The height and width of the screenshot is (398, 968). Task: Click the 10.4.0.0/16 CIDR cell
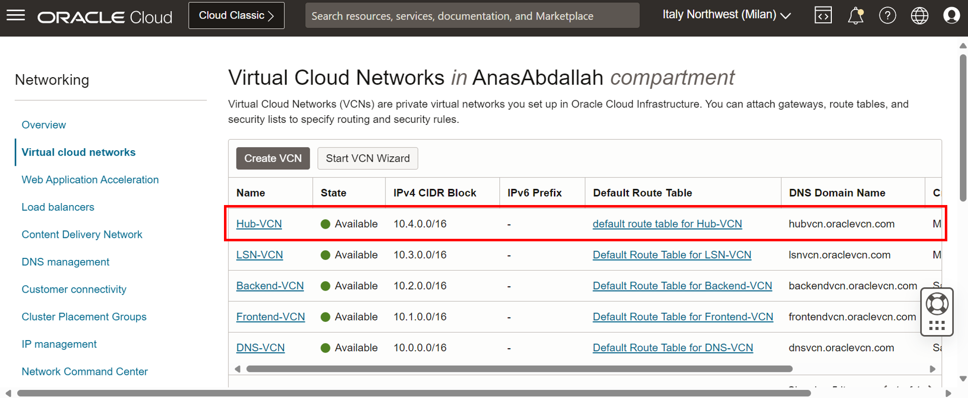pos(420,224)
